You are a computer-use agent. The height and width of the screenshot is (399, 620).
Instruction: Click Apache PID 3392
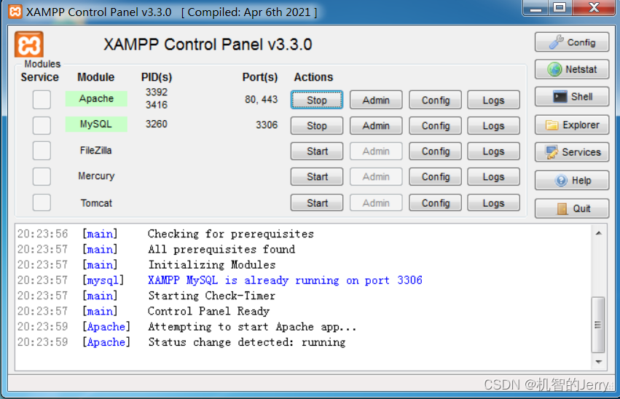[x=157, y=92]
